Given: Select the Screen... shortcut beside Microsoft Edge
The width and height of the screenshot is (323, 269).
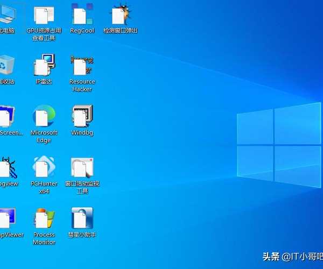Looking at the screenshot, I should point(6,117).
